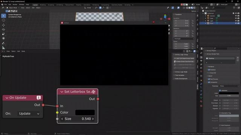Viewport: 241px width, 135px height.
Task: Click the Light object icon in outliner
Action: 208,21
